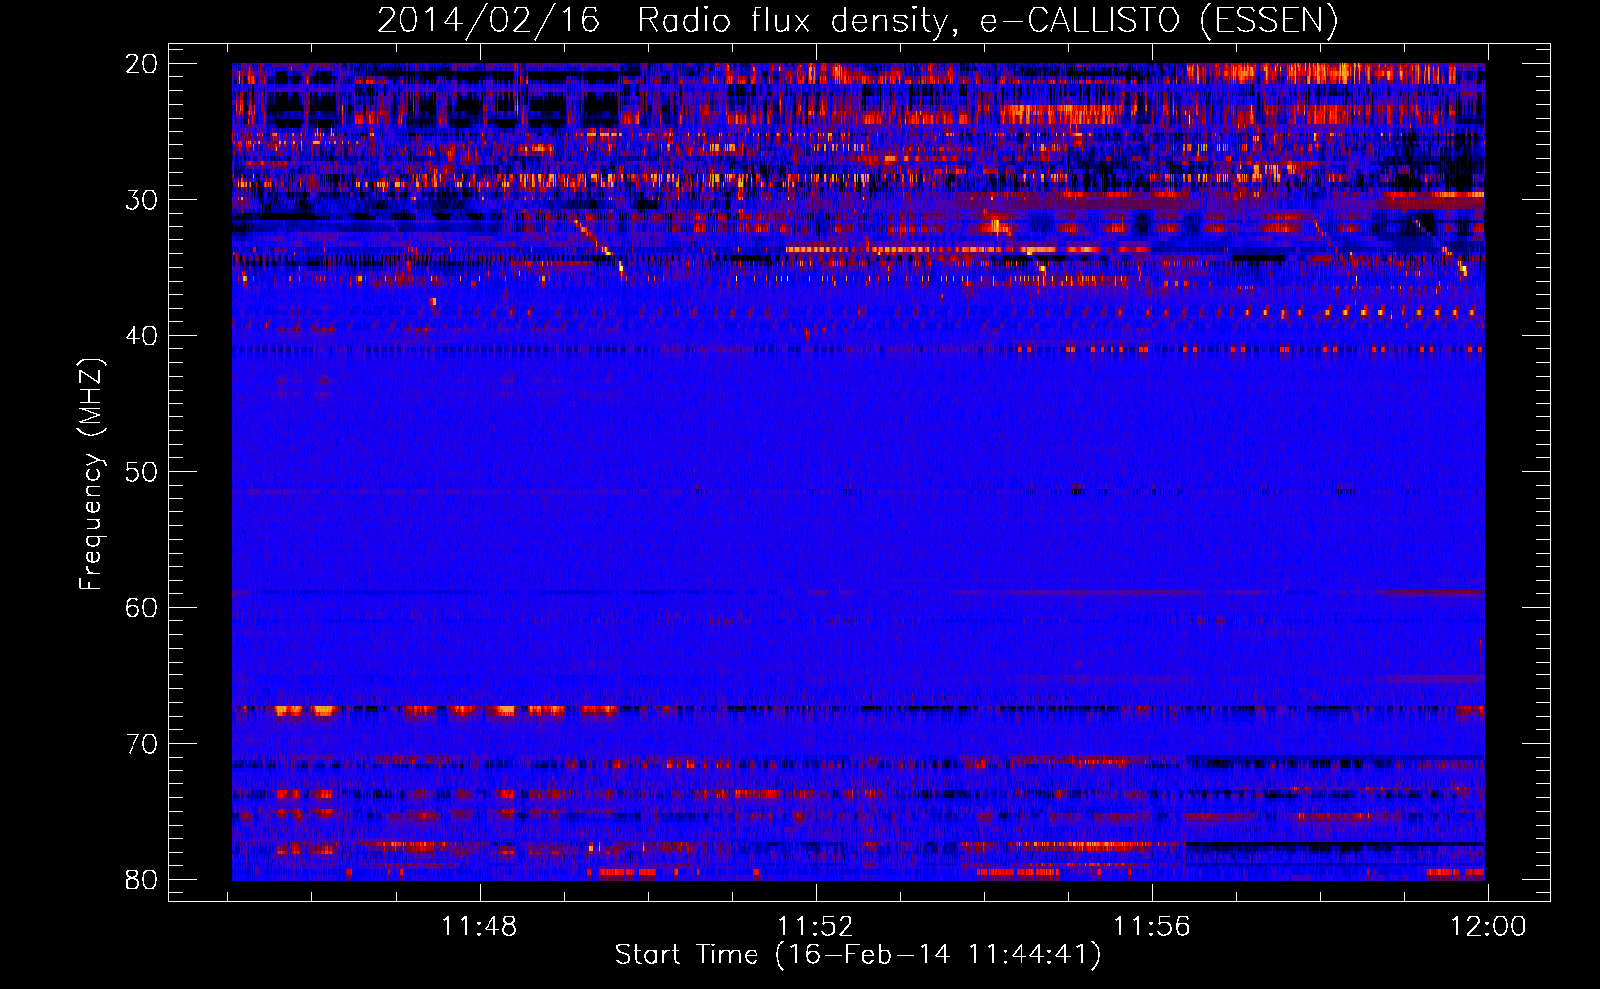Click the 80 frequency tick label

pos(141,880)
